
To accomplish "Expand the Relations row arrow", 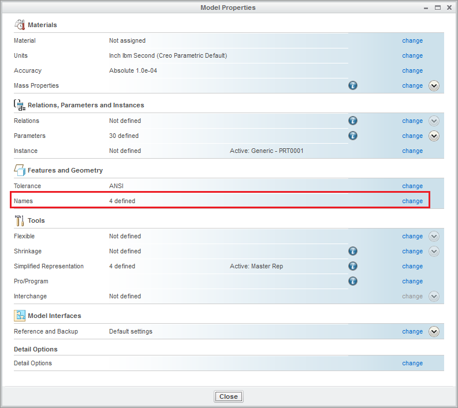I will [x=434, y=121].
